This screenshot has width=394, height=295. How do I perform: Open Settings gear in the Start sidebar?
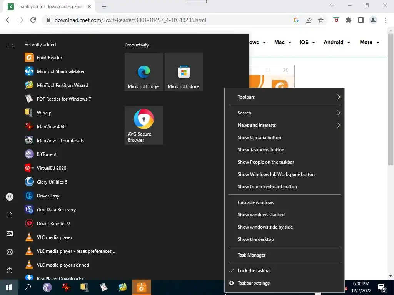tap(10, 252)
